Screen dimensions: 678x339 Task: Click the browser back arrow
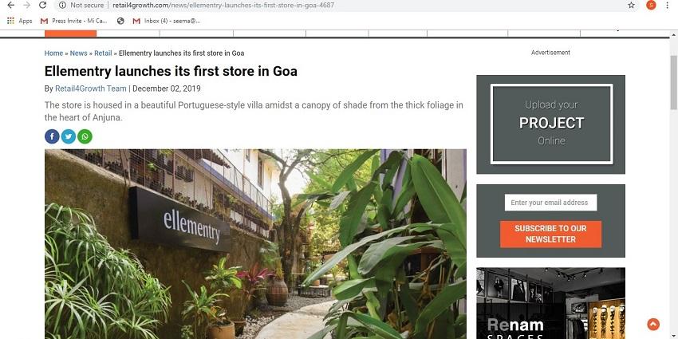pos(11,6)
